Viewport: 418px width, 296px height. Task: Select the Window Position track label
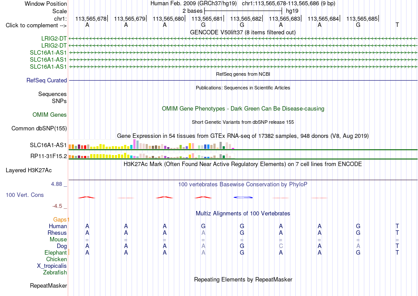[46, 4]
